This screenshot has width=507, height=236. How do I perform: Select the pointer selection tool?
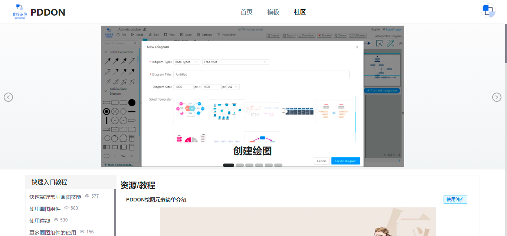(379, 42)
